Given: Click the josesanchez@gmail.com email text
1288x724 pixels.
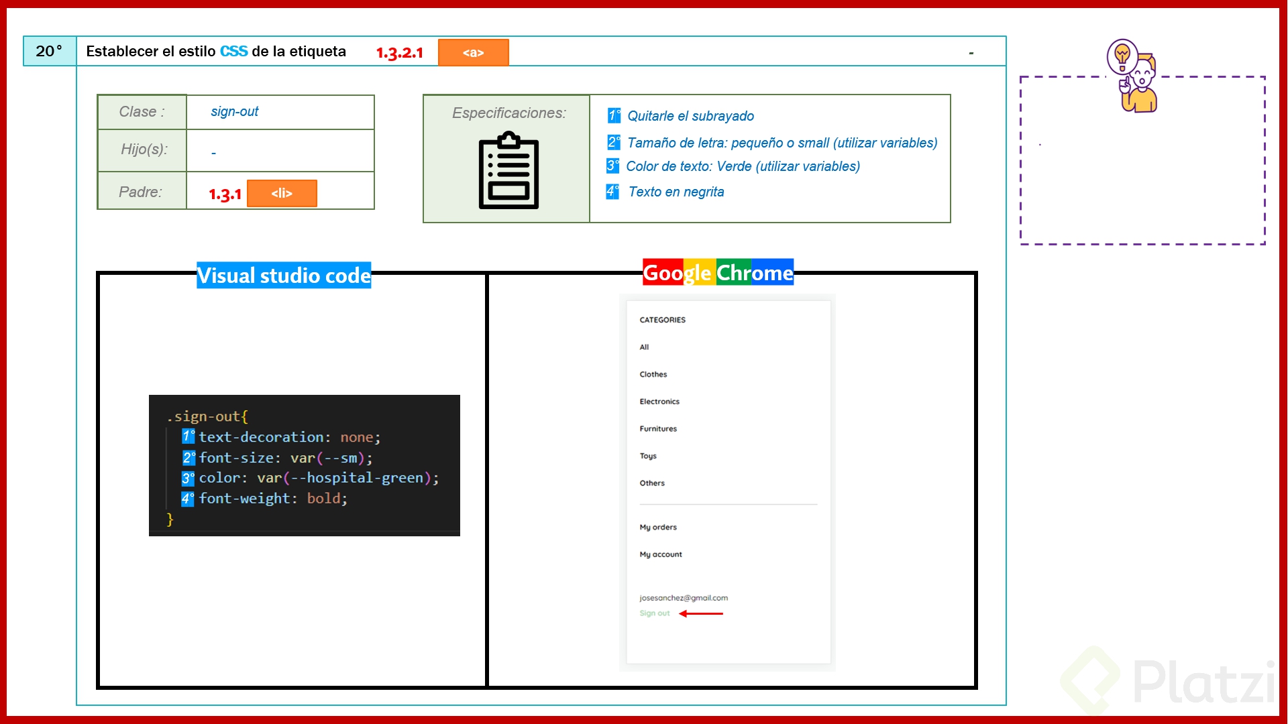Looking at the screenshot, I should point(684,597).
